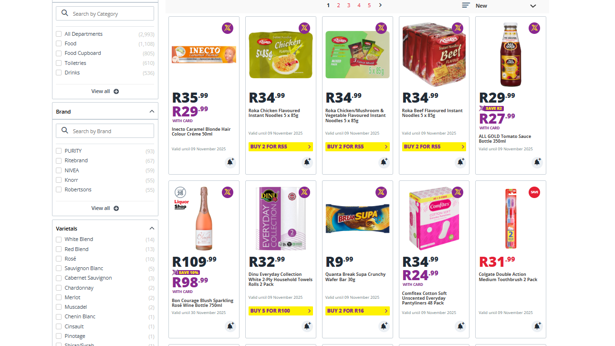The height and width of the screenshot is (346, 615).
Task: Collapse the Brand filter section
Action: click(x=152, y=112)
